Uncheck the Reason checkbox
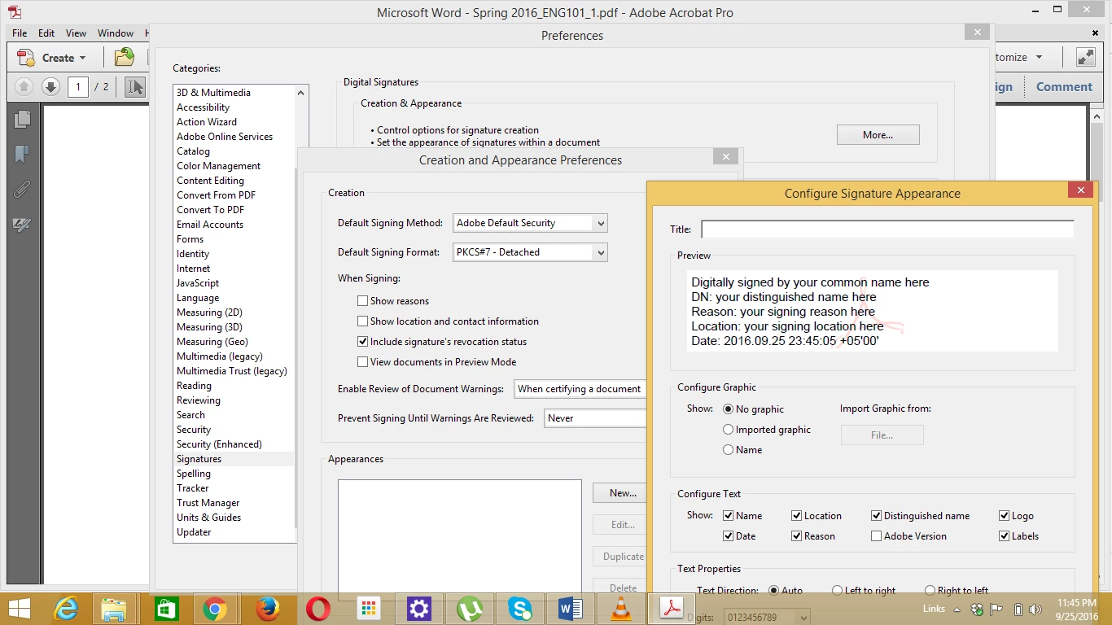 797,536
